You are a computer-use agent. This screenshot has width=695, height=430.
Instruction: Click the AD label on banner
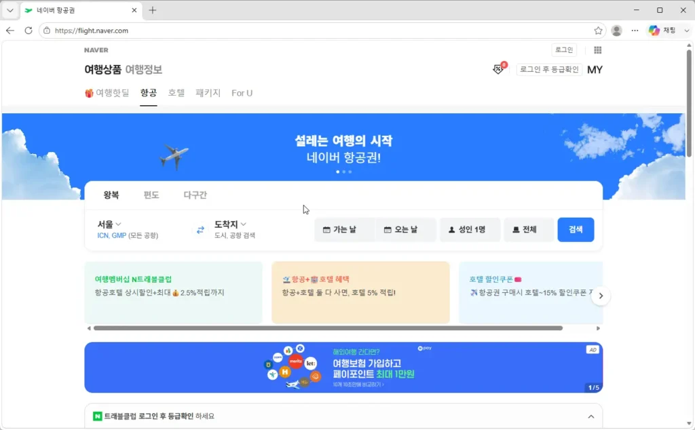593,350
